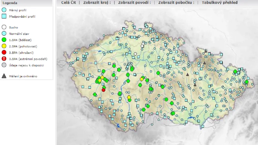258x145 pixels.
Task: Select the southernmost yellow 2.SPA map marker
Action: 129,97
